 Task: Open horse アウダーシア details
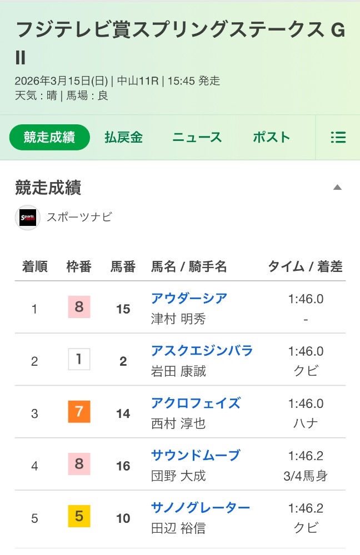(x=189, y=299)
